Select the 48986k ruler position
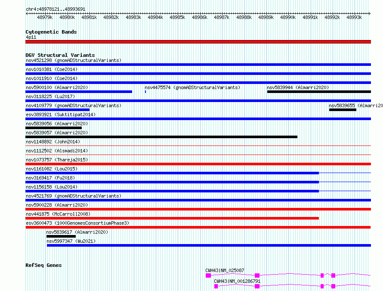Viewport: 383px width, 291px height. coord(200,17)
